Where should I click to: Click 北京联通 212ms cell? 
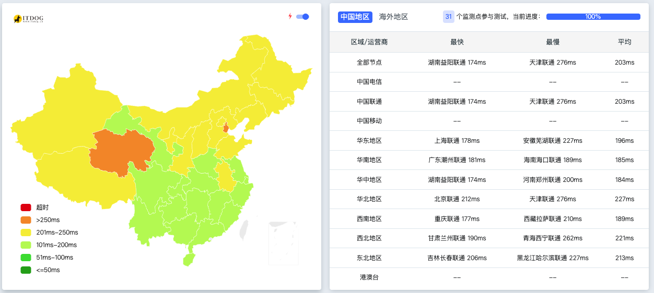(457, 199)
